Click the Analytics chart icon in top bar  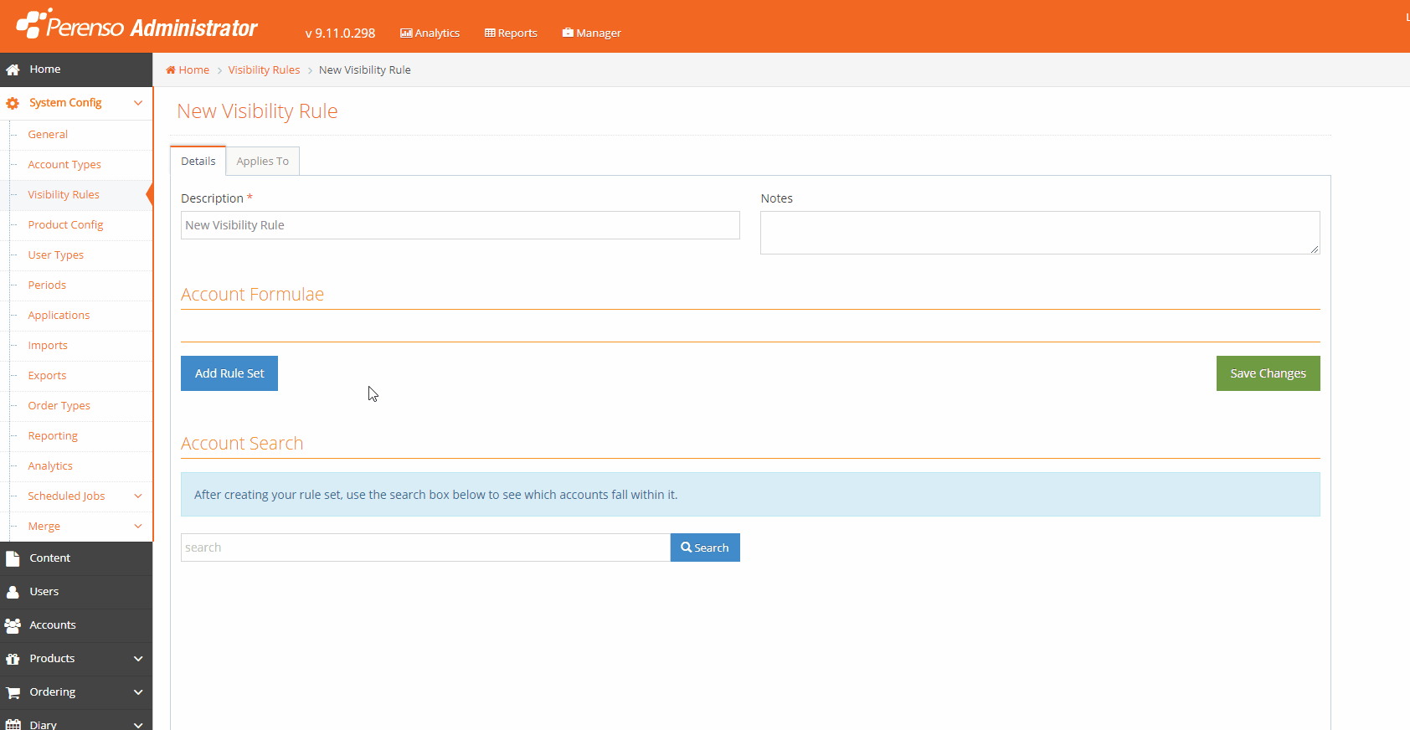pyautogui.click(x=406, y=33)
